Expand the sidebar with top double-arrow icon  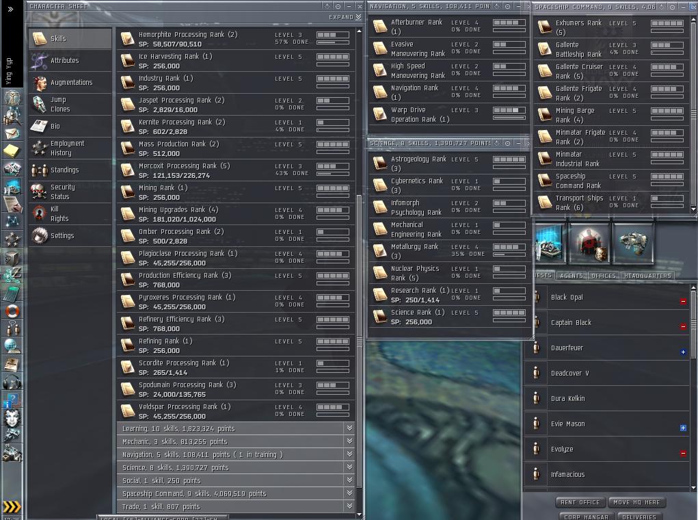(10, 9)
